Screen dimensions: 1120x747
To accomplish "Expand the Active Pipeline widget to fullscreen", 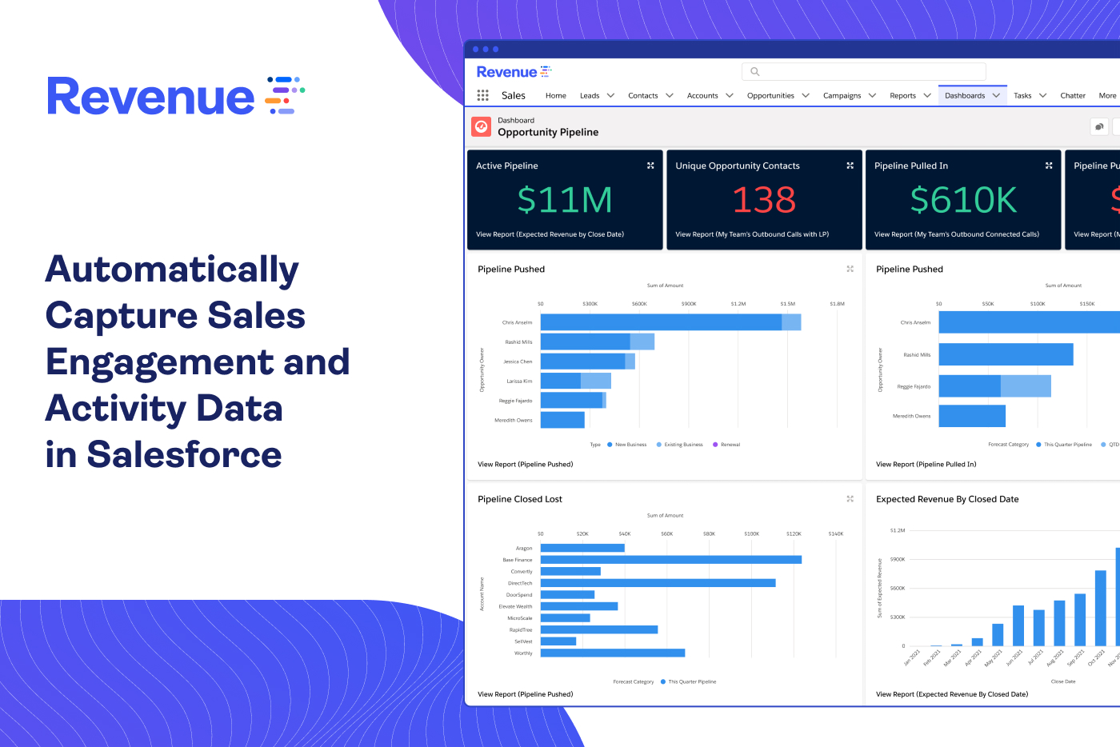I will pyautogui.click(x=650, y=166).
